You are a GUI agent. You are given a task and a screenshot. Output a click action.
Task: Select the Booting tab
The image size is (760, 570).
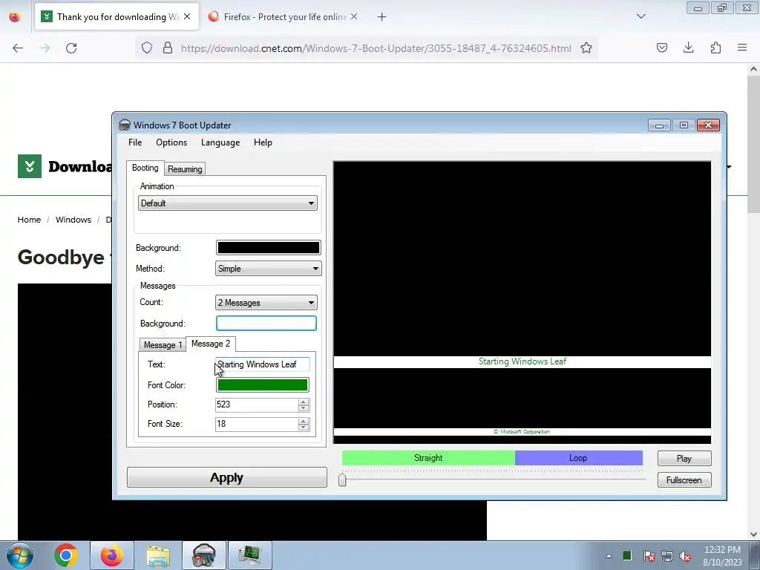[145, 168]
